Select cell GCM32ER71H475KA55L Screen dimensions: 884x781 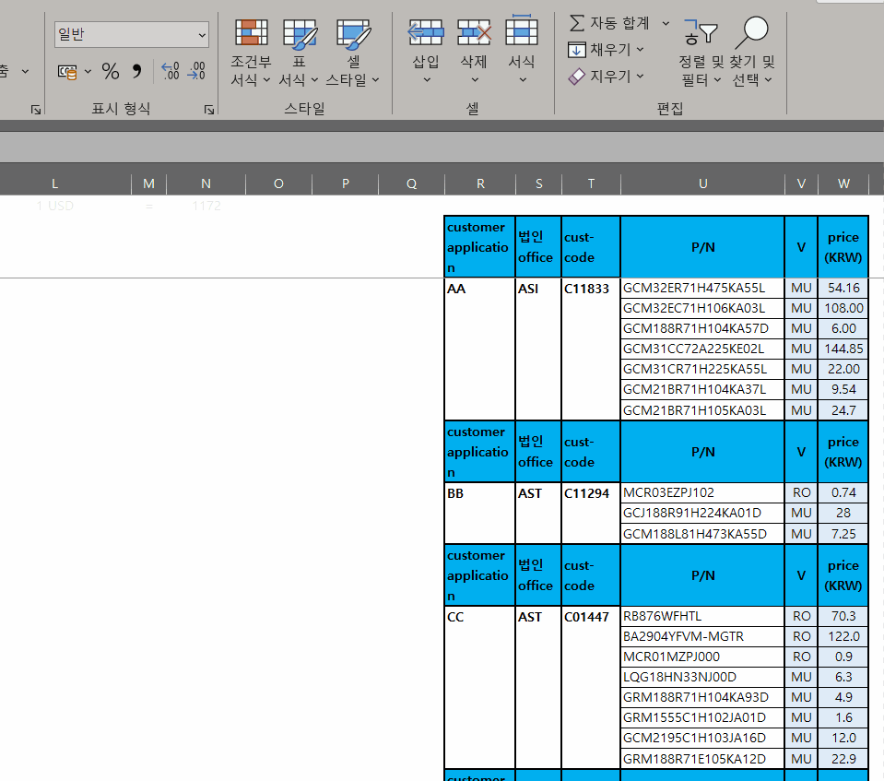(x=702, y=289)
